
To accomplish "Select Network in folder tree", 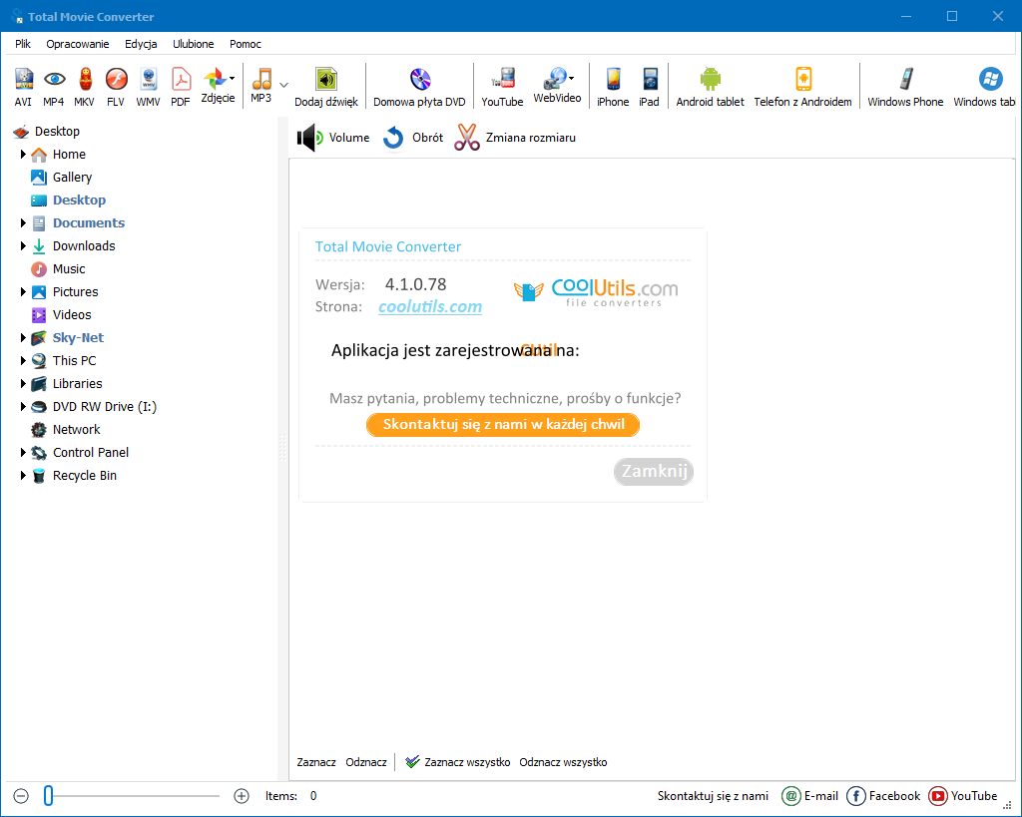I will click(x=66, y=429).
